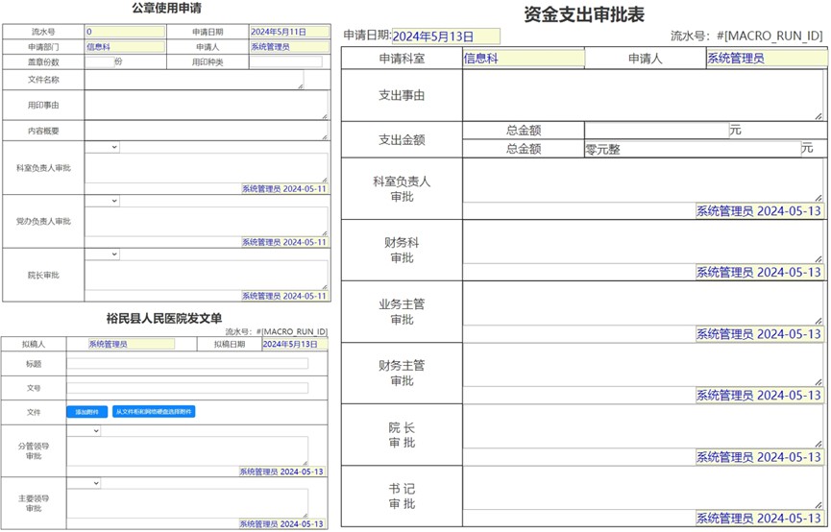Select the 内容概要 text field

pyautogui.click(x=205, y=130)
